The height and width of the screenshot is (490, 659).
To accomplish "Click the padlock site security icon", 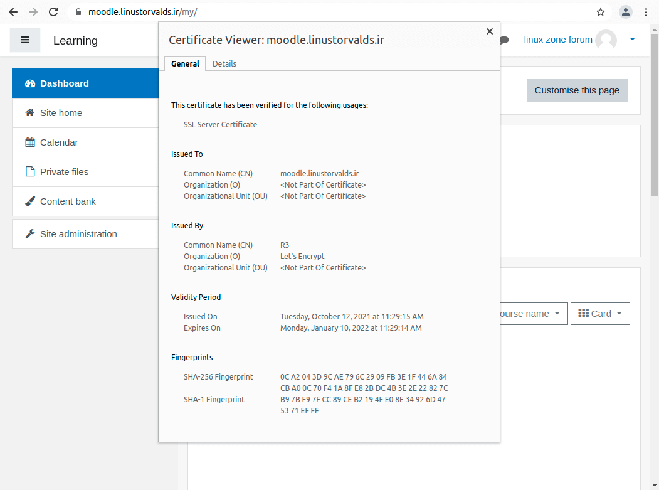I will click(78, 12).
